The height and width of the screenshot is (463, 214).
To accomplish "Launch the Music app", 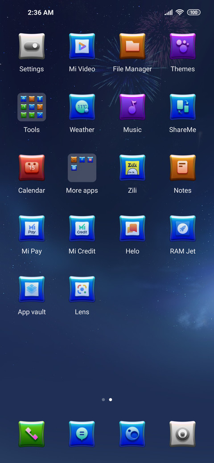I will pyautogui.click(x=132, y=107).
